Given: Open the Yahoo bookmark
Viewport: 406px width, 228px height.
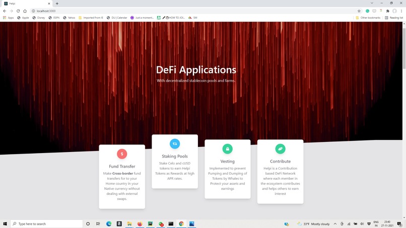Looking at the screenshot, I should (69, 18).
